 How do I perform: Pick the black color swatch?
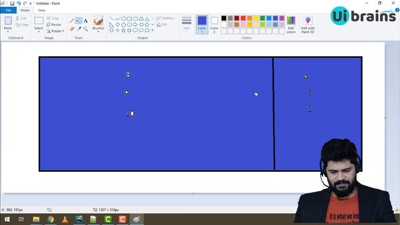pyautogui.click(x=224, y=18)
